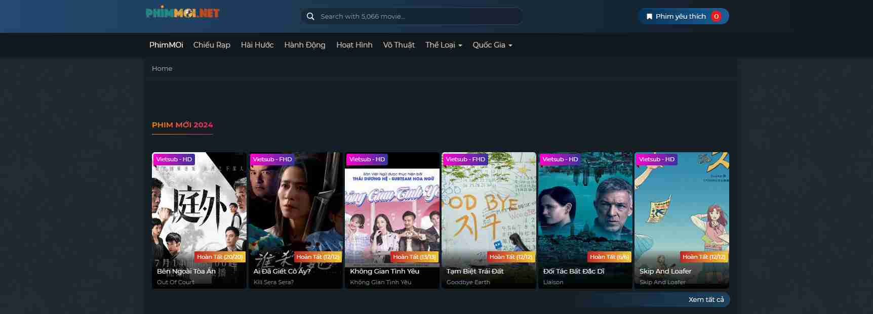Open the Chiếu Rạp menu item
The height and width of the screenshot is (314, 873).
click(212, 45)
